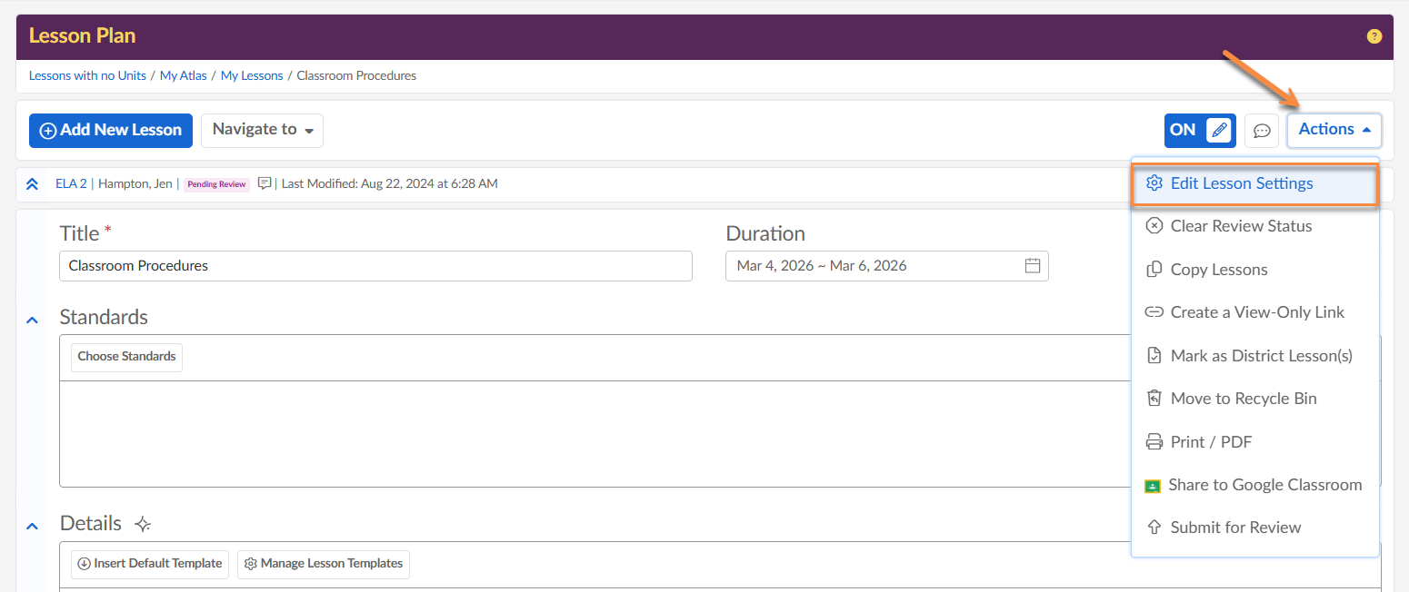Open the My Atlas breadcrumb link
Screen dimensions: 1409x592
184,76
